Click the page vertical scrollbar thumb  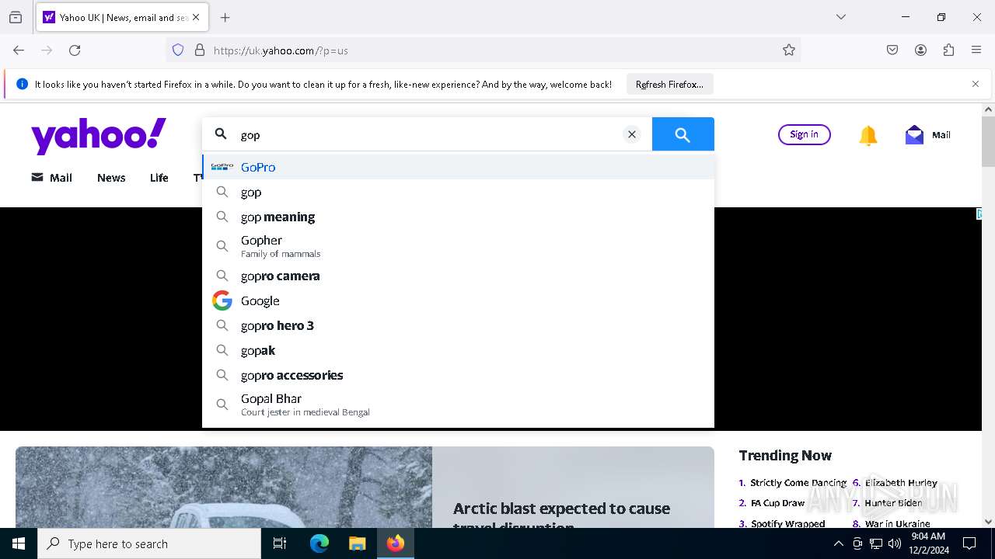click(x=988, y=141)
